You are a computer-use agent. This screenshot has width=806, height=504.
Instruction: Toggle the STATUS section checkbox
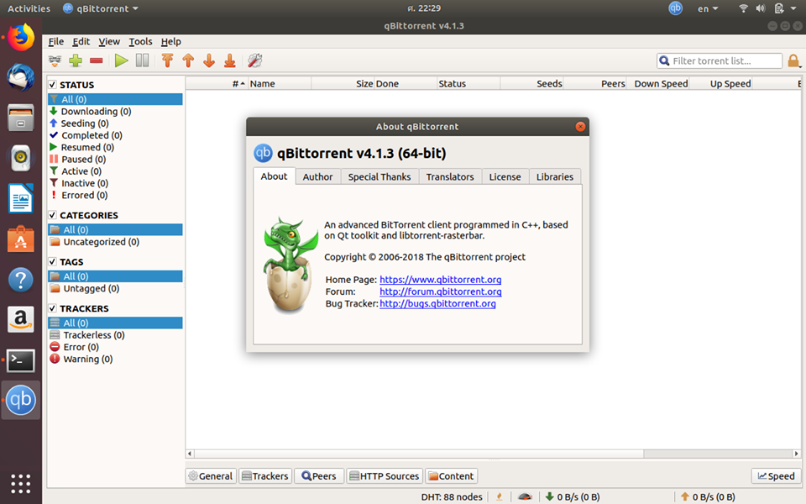pos(52,84)
